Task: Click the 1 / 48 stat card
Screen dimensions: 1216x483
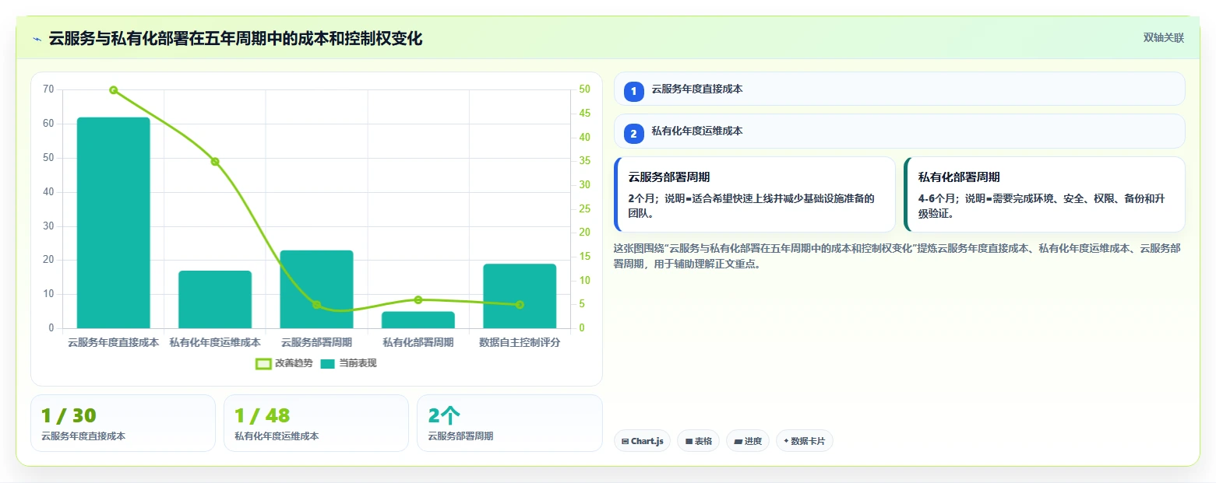Action: [x=316, y=423]
